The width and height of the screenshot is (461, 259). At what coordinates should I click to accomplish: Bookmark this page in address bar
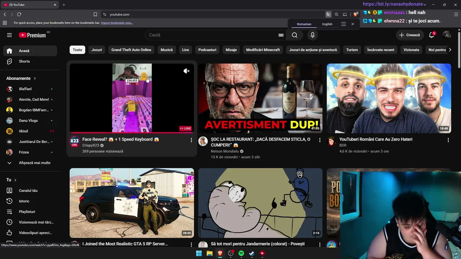pos(95,14)
